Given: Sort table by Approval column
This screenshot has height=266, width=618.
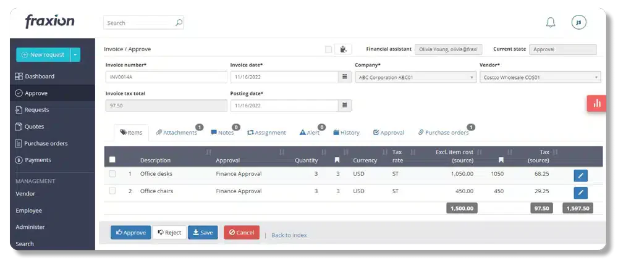Looking at the screenshot, I should pos(282,152).
